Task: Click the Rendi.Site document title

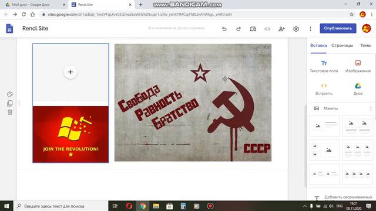Action: coord(35,29)
